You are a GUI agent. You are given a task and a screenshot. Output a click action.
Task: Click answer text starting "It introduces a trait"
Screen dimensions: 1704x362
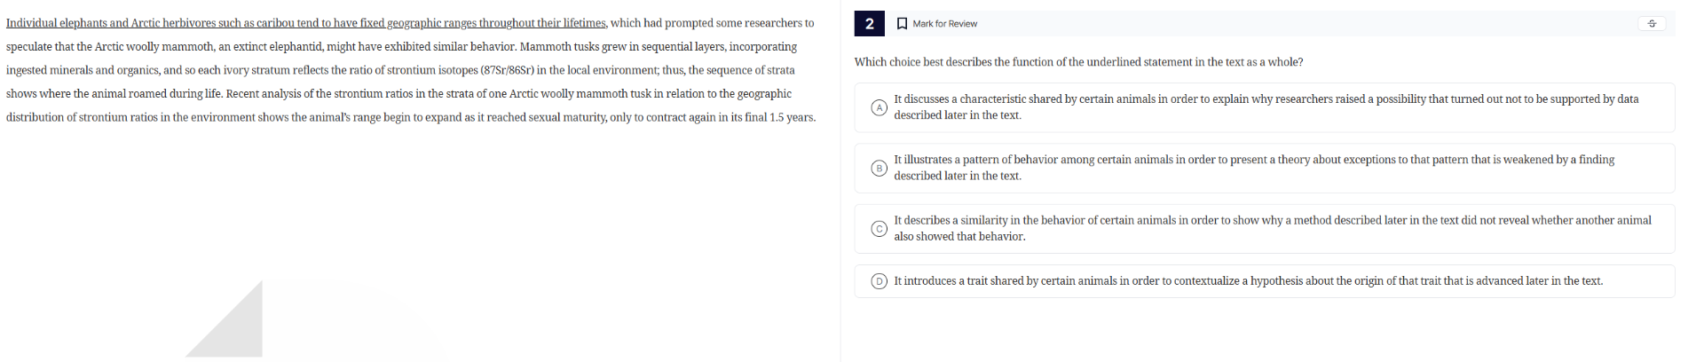point(1248,281)
